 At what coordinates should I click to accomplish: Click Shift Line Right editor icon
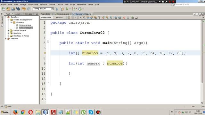(x=119, y=18)
